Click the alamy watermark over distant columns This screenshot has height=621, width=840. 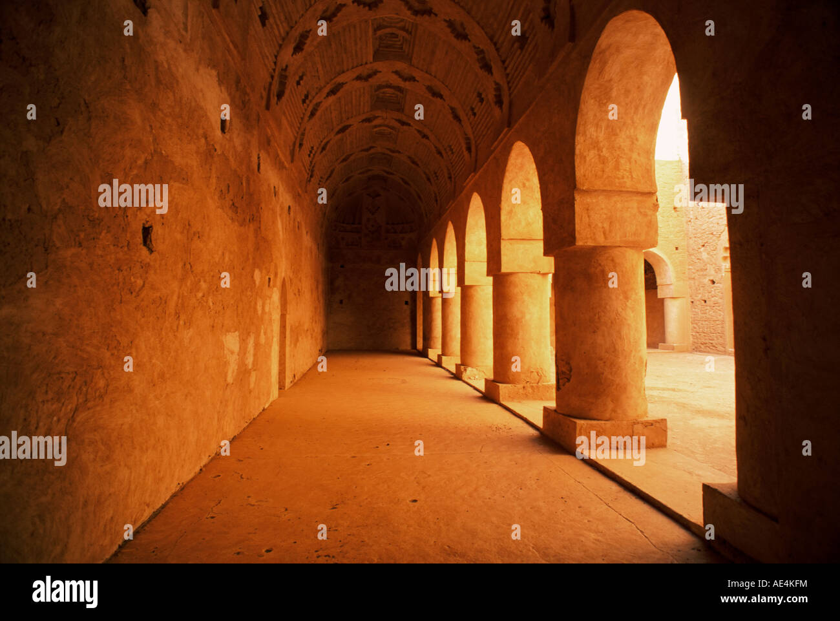pyautogui.click(x=420, y=278)
